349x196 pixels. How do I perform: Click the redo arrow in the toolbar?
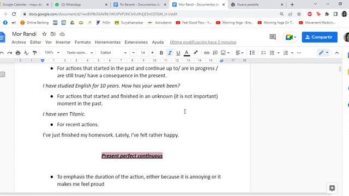click(x=10, y=53)
